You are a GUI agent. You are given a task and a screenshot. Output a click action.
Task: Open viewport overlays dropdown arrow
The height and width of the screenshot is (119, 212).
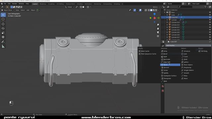[x=143, y=10]
